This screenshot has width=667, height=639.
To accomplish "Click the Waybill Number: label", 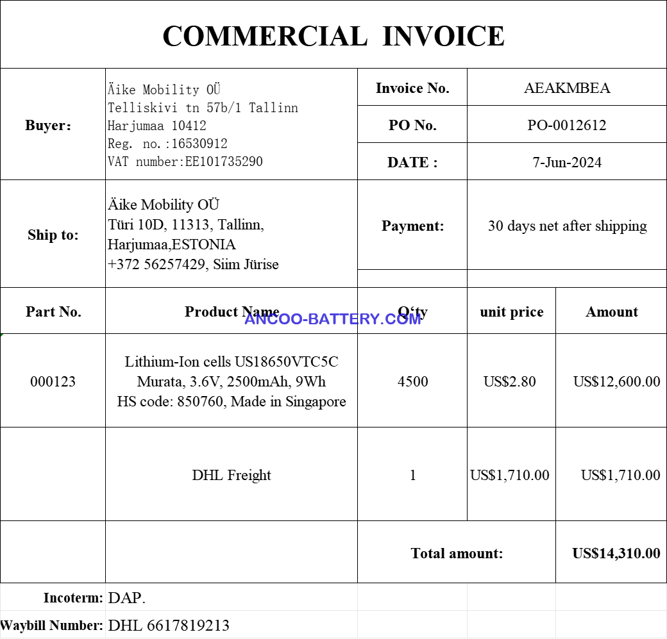I will pos(52,626).
